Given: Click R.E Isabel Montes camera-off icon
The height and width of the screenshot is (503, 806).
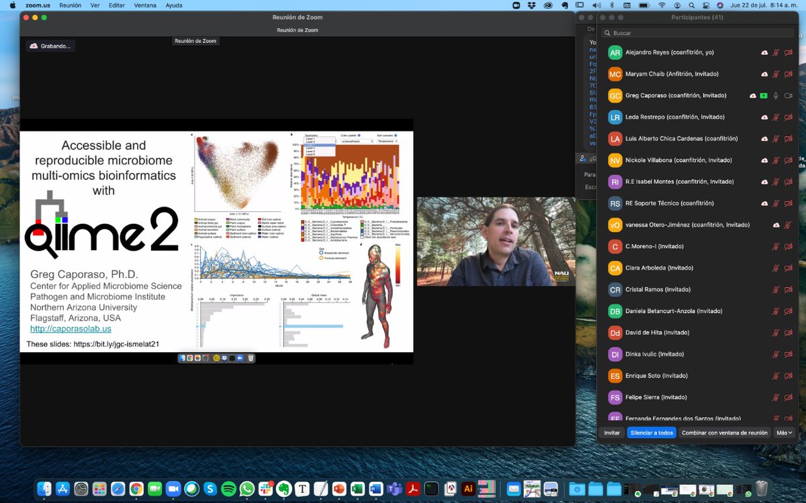Looking at the screenshot, I should 789,182.
